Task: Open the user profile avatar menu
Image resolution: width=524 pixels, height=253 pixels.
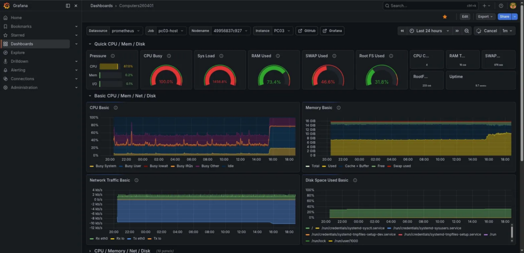Action: 513,6
